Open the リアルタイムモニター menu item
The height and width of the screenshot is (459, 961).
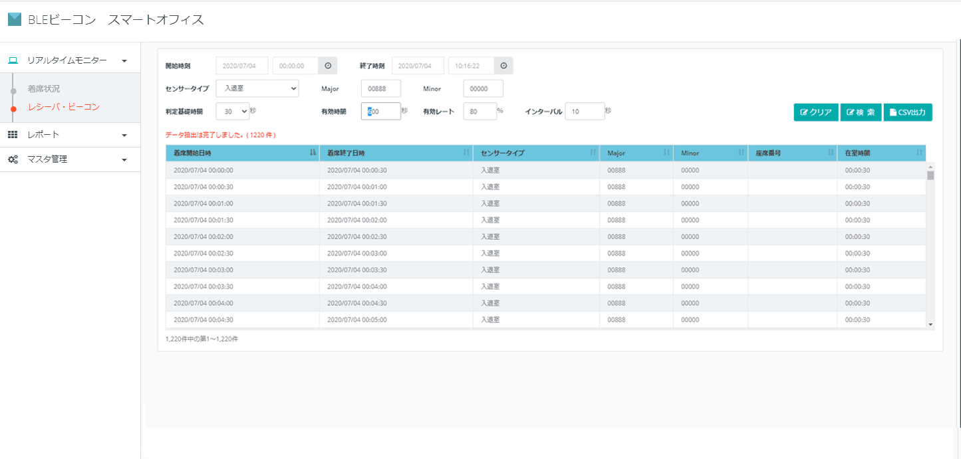coord(70,60)
